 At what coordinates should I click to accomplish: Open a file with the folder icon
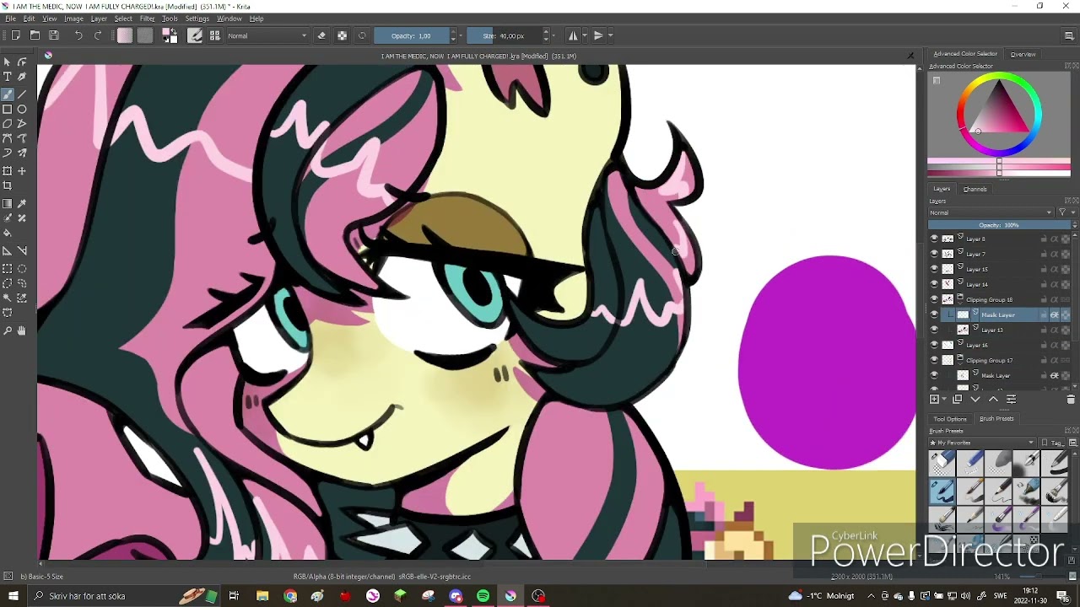[35, 35]
